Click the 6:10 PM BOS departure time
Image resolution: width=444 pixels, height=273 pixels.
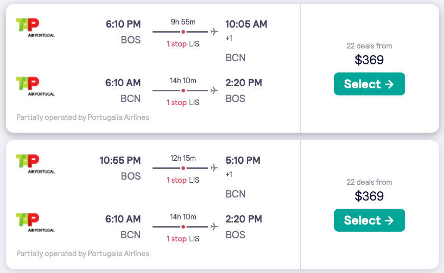click(x=123, y=24)
